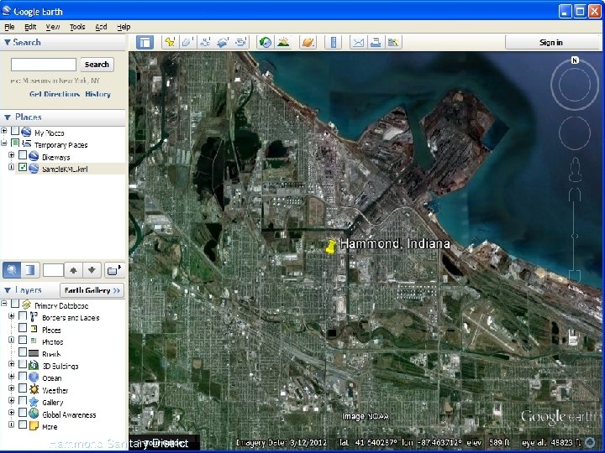This screenshot has width=605, height=453.
Task: Click the search input field
Action: pos(43,65)
